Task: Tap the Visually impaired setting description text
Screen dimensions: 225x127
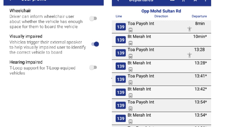Action: pos(48,47)
